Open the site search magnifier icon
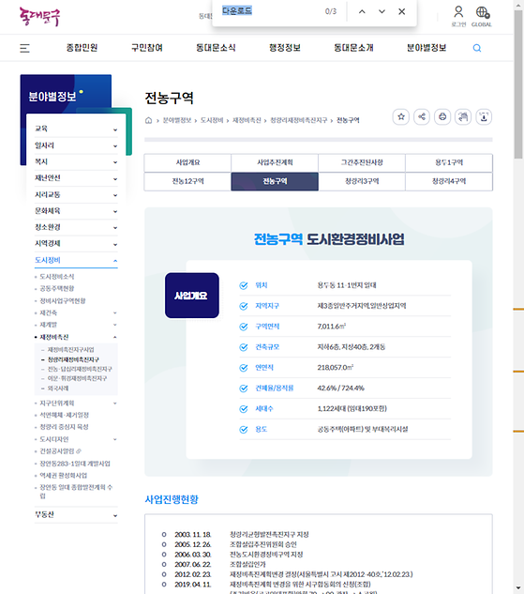The image size is (524, 594). click(477, 48)
